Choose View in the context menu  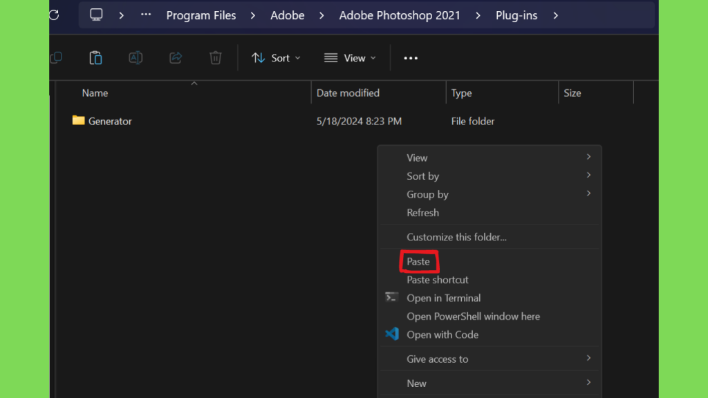pos(490,158)
